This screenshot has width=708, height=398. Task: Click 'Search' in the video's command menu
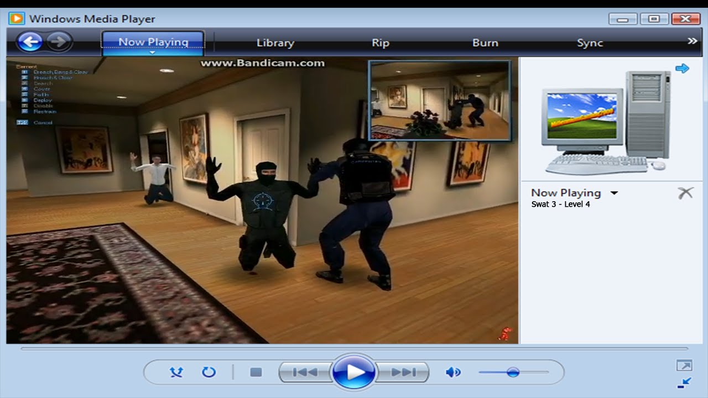[43, 83]
